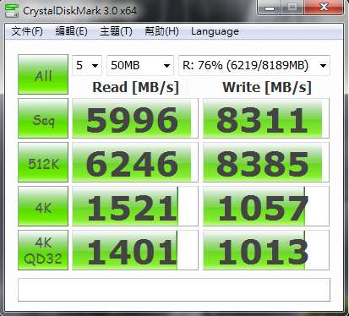Screen dimensions: 349x316
Task: Expand the R: 76% drive selector dropdown
Action: tap(254, 65)
